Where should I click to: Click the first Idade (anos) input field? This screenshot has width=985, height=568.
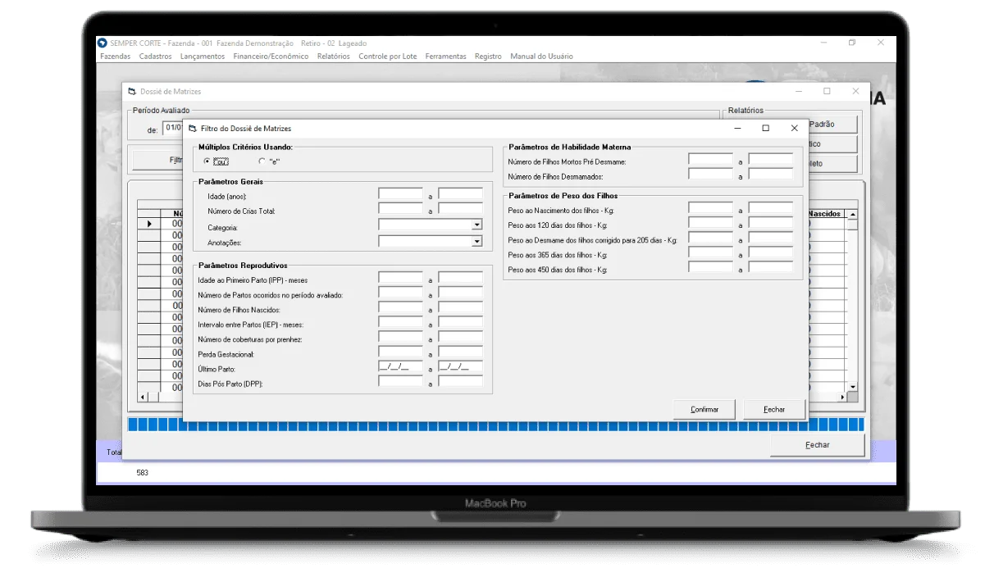click(x=400, y=195)
